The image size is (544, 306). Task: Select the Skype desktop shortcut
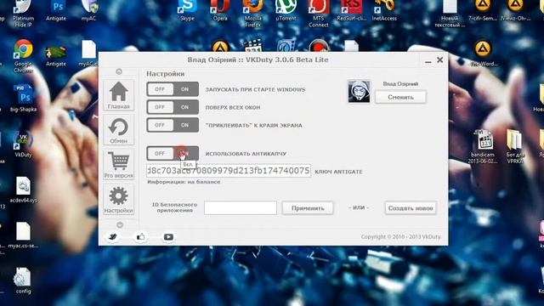[x=187, y=11]
